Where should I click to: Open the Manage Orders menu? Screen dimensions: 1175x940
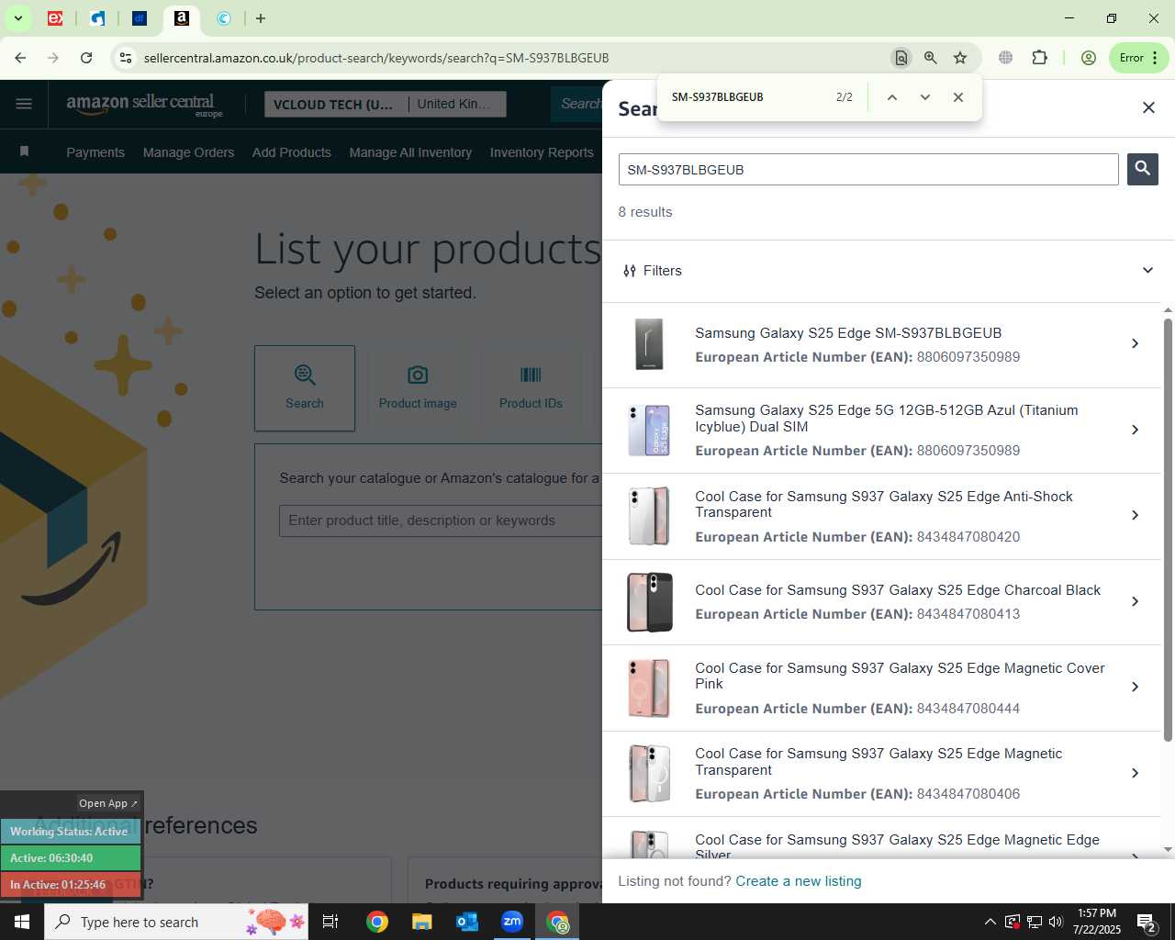(188, 152)
